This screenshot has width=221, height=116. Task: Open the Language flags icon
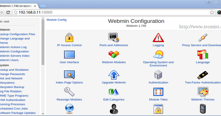pos(203,54)
